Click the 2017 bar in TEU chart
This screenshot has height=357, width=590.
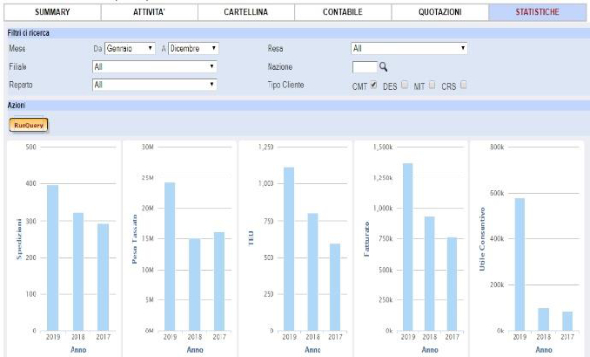click(335, 287)
